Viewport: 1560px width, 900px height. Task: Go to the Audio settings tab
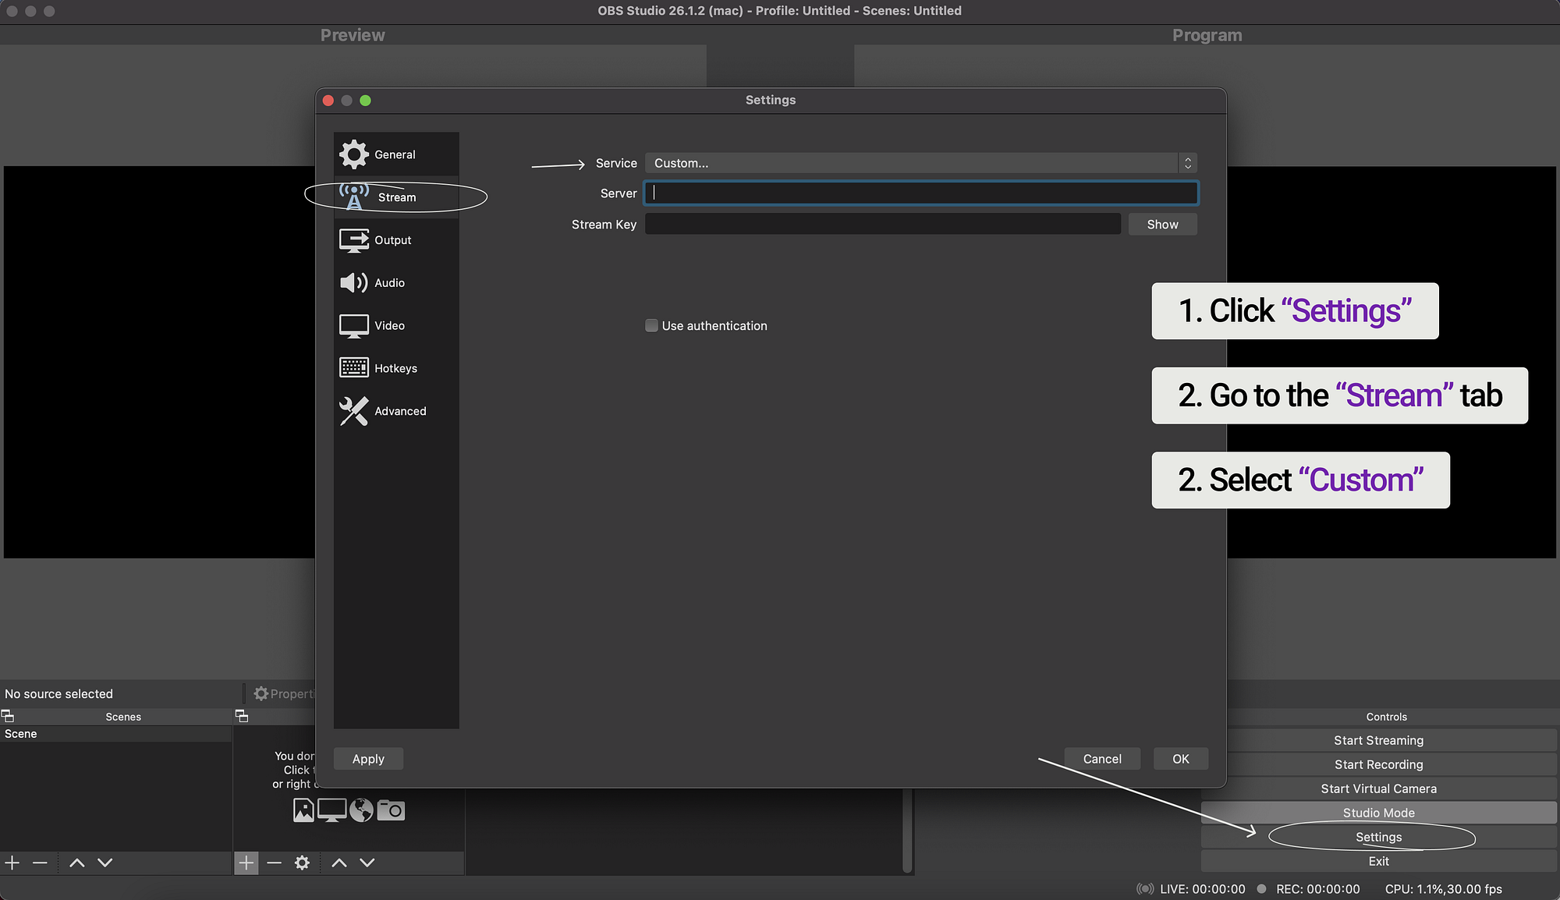(x=396, y=282)
